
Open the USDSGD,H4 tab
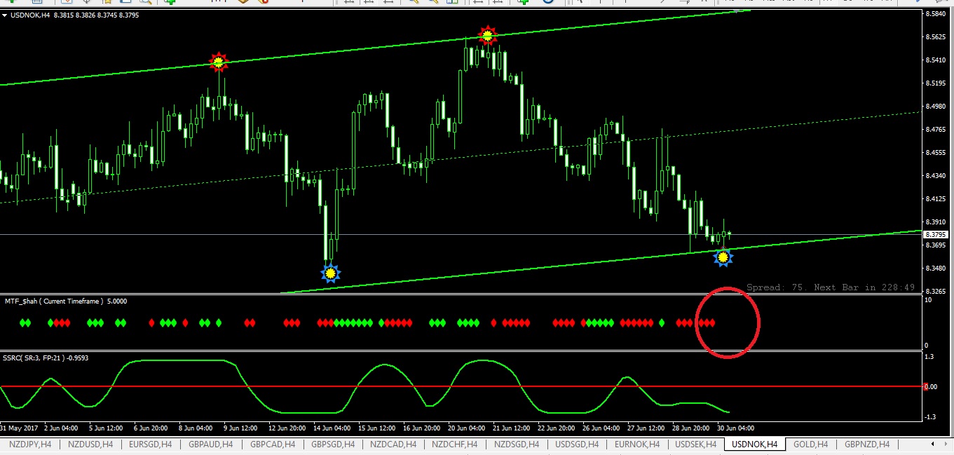point(577,444)
